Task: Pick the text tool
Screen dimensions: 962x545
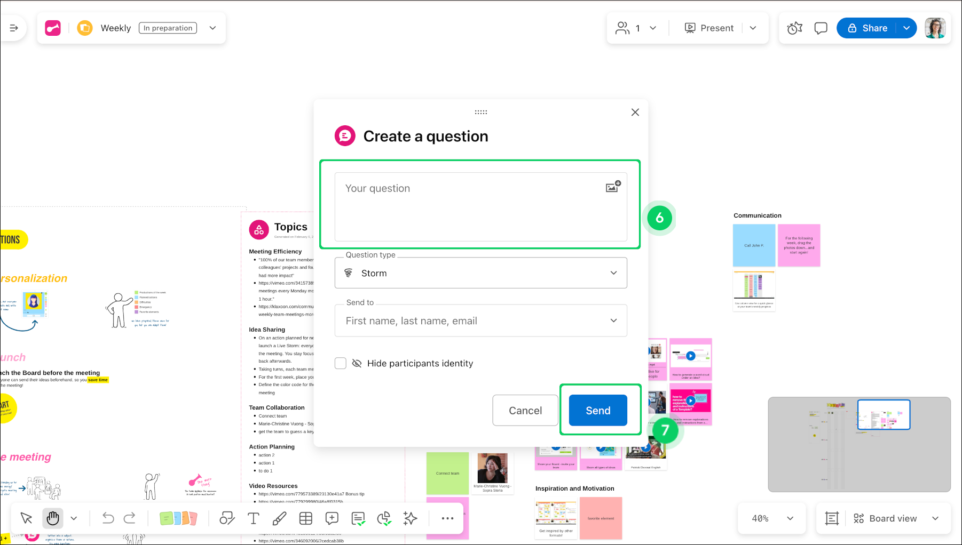Action: point(253,518)
